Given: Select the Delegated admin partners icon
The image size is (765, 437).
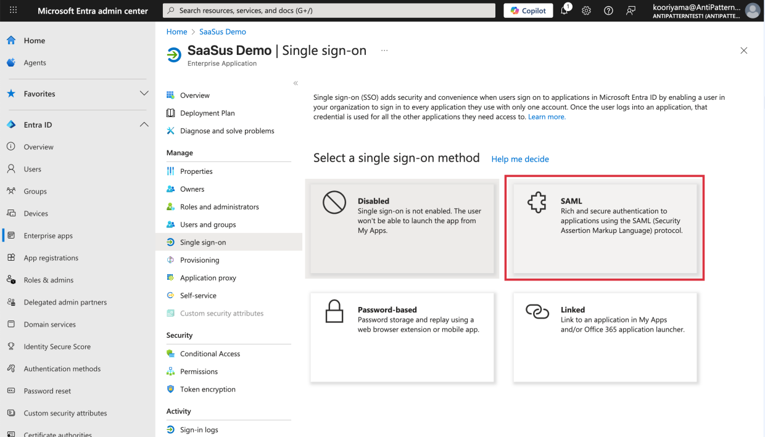Looking at the screenshot, I should pos(10,302).
